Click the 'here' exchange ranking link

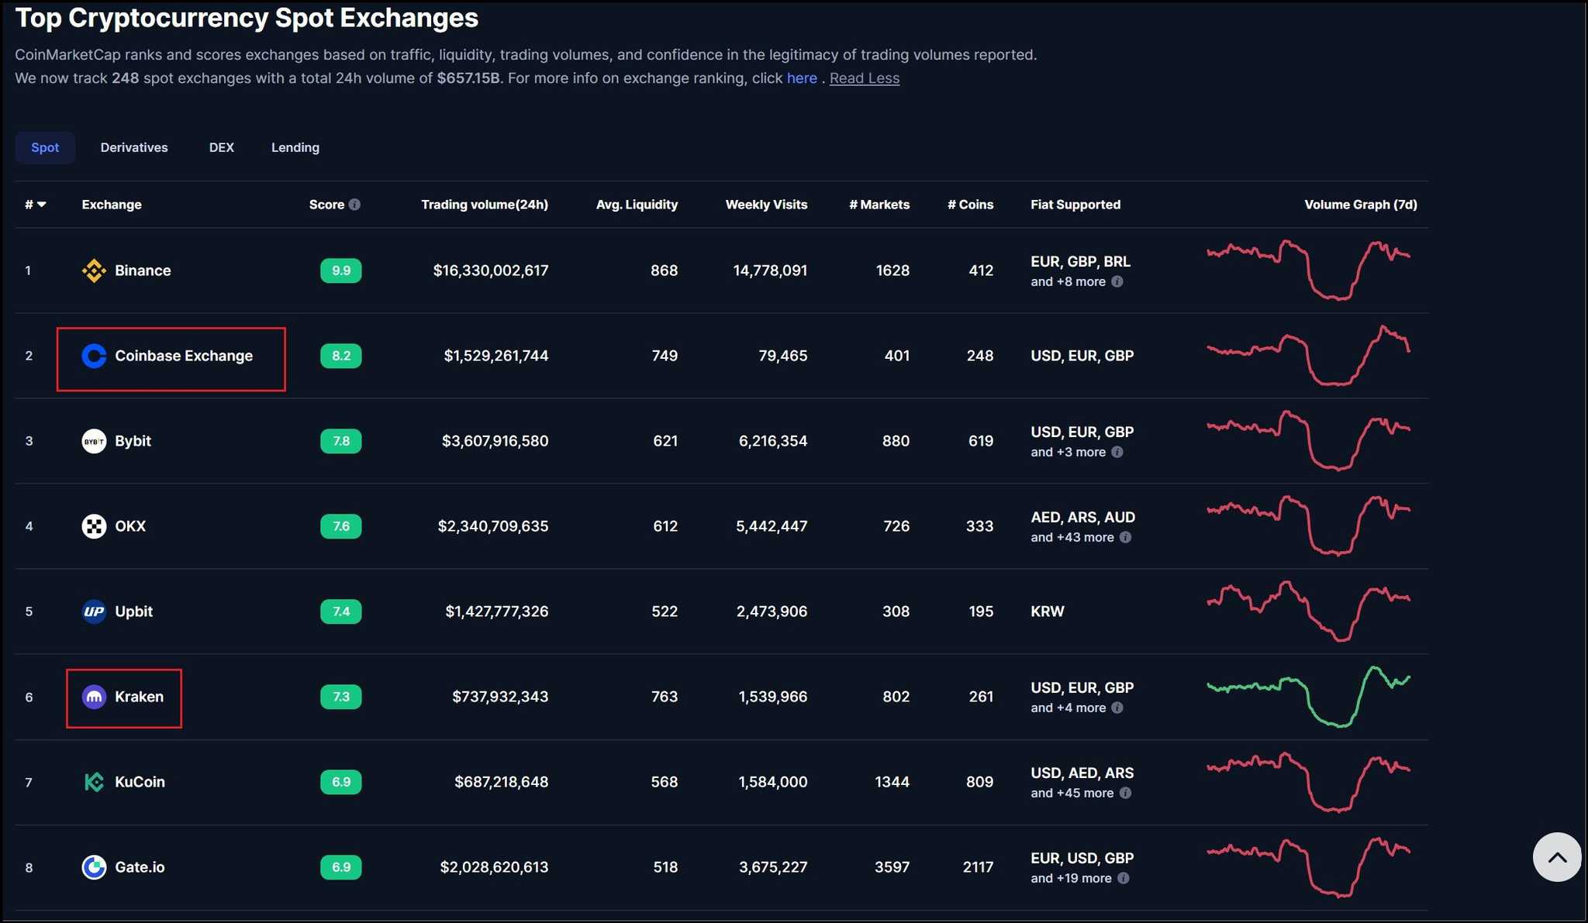click(x=802, y=78)
